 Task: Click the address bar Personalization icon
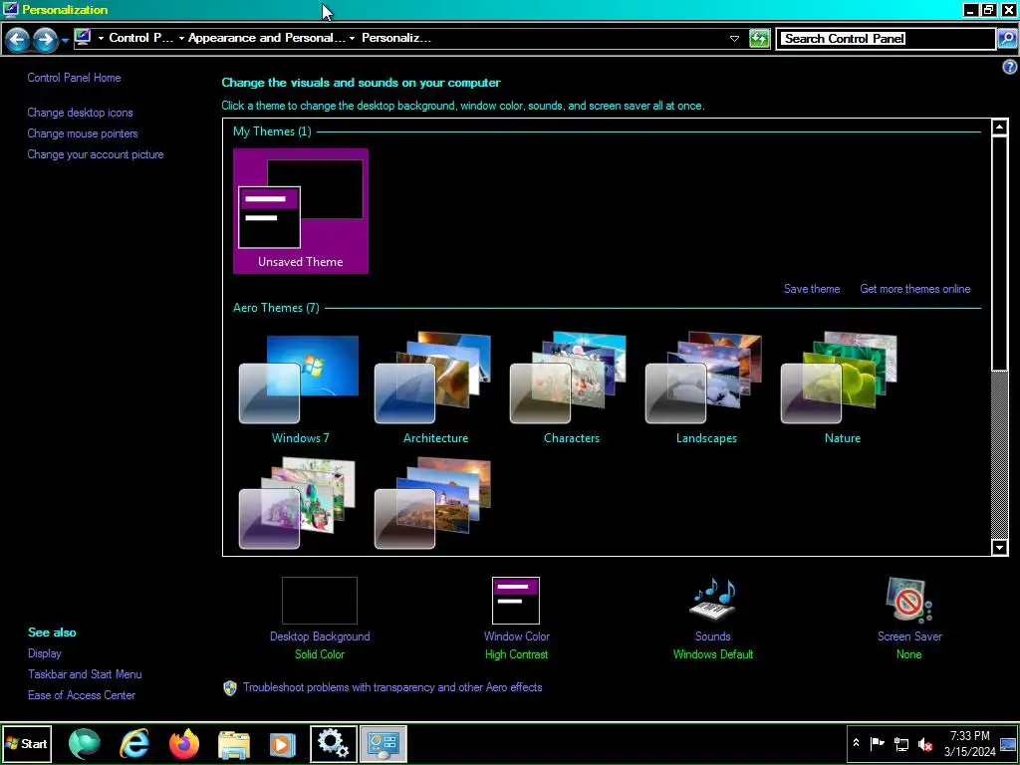tap(83, 38)
